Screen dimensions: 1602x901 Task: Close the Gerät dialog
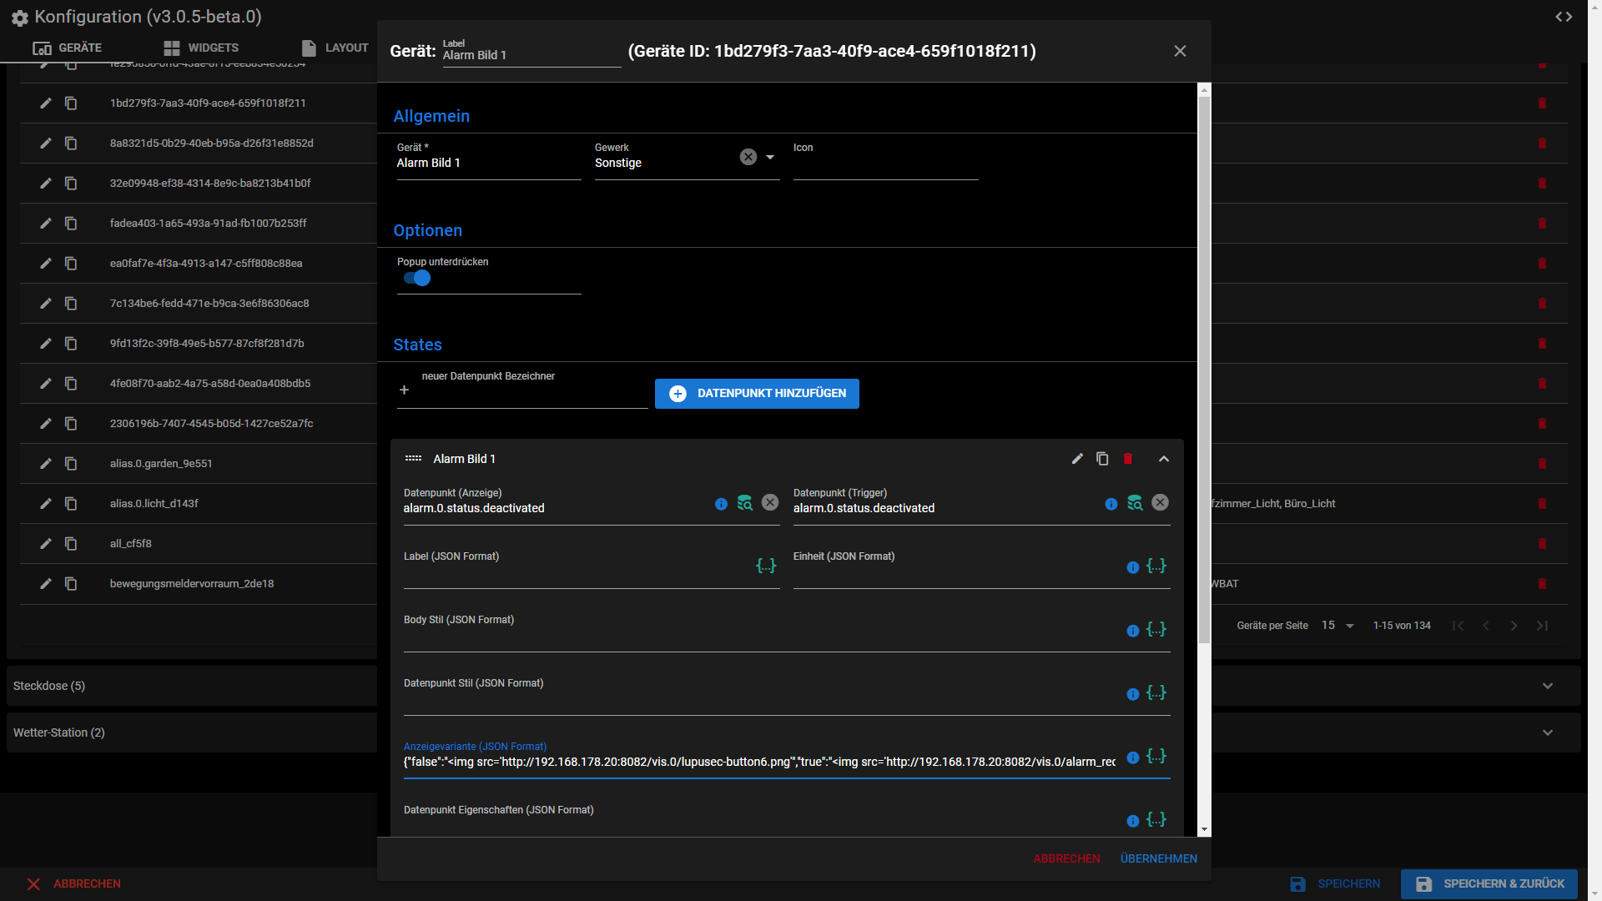pyautogui.click(x=1180, y=51)
